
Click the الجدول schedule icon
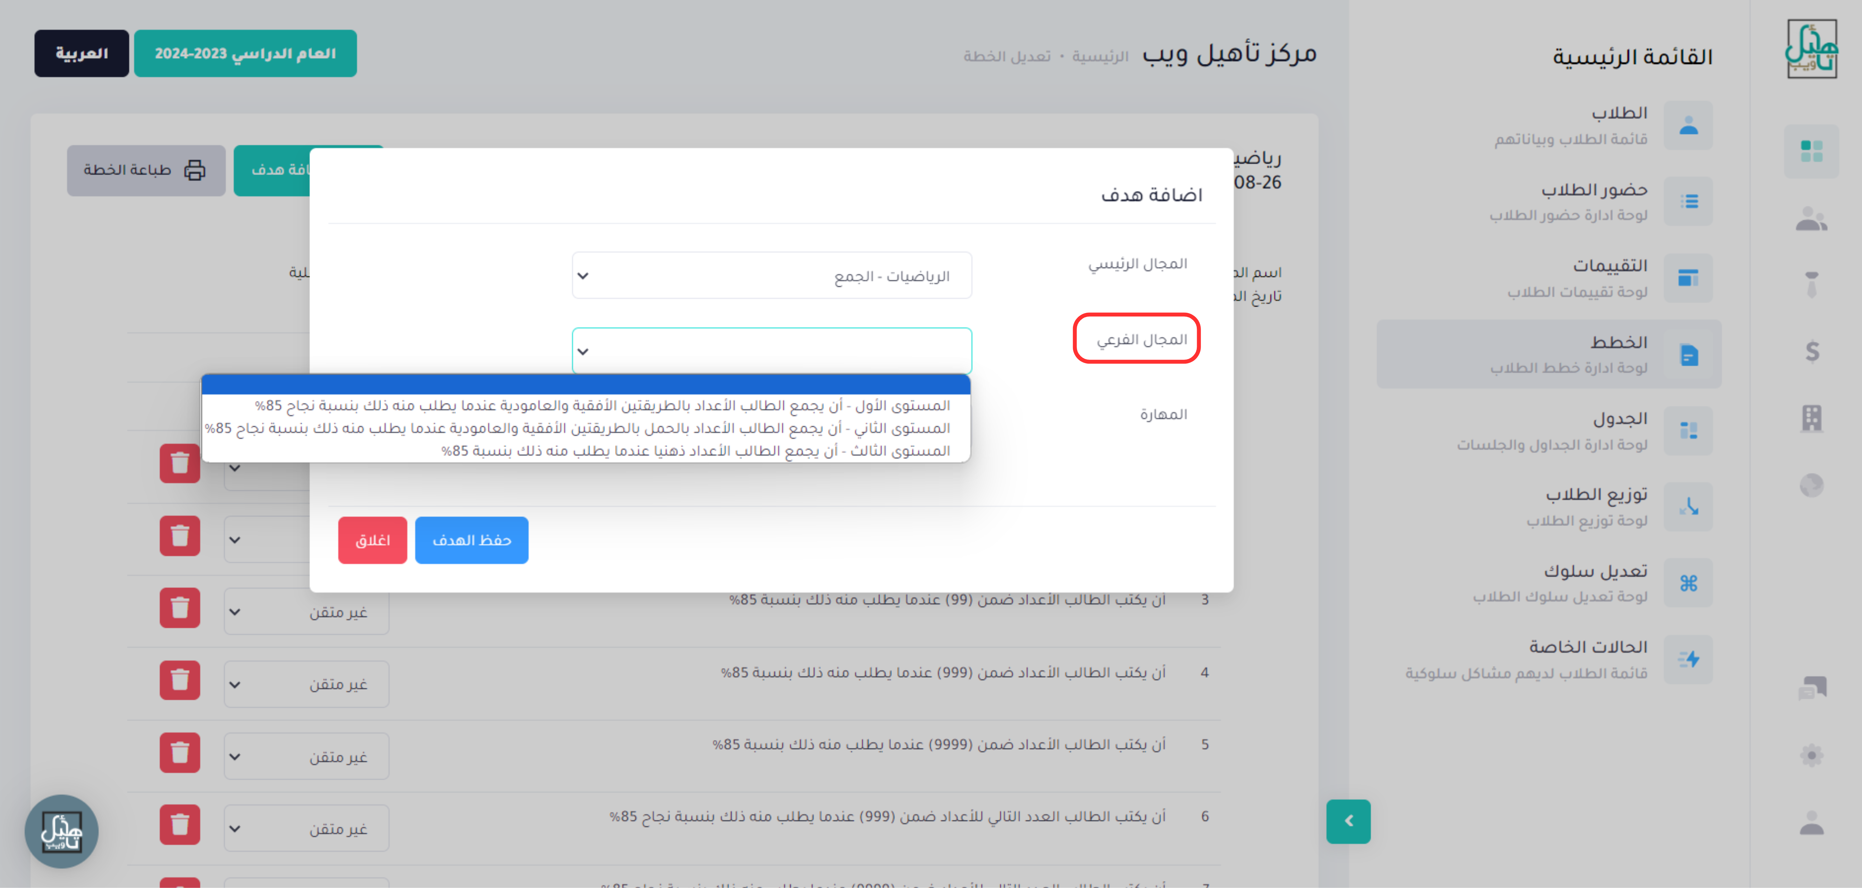point(1688,430)
